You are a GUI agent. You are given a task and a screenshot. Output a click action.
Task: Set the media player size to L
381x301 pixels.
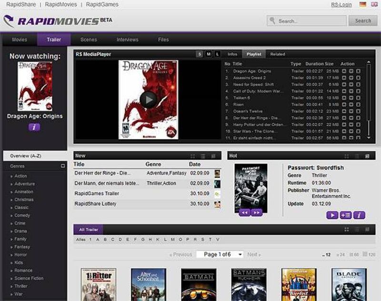217,54
